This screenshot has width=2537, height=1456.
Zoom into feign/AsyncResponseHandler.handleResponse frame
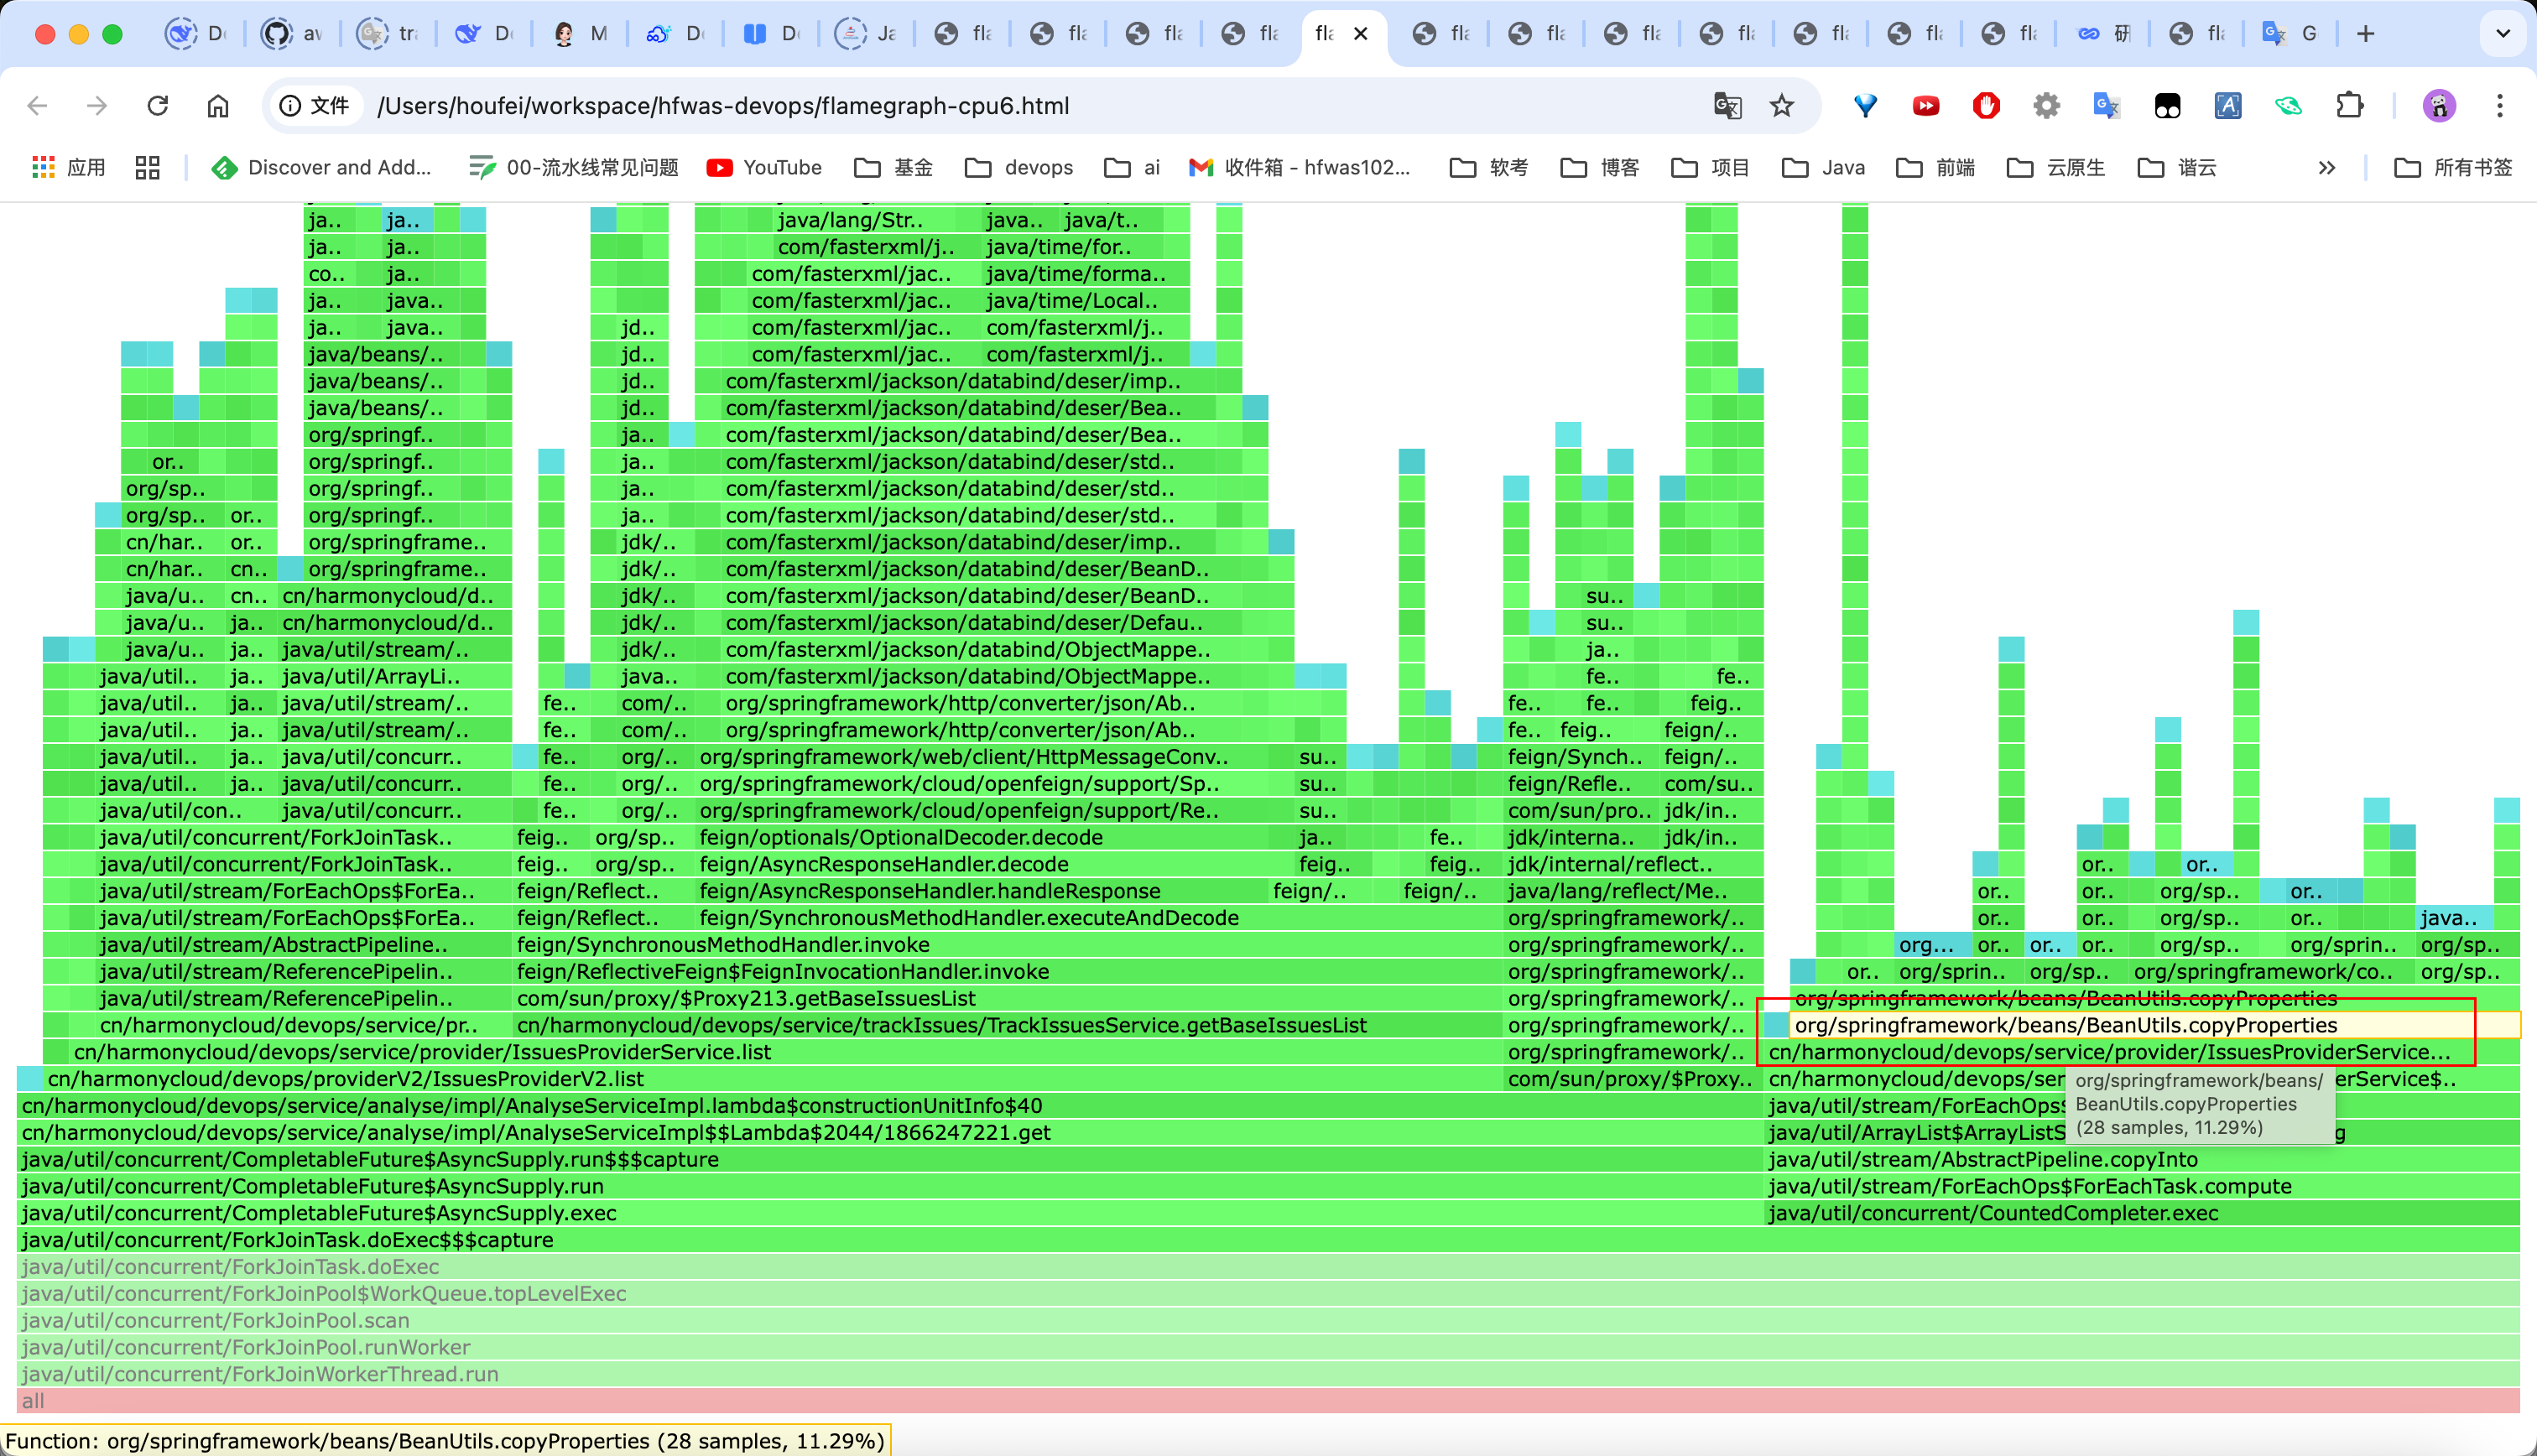[x=930, y=891]
